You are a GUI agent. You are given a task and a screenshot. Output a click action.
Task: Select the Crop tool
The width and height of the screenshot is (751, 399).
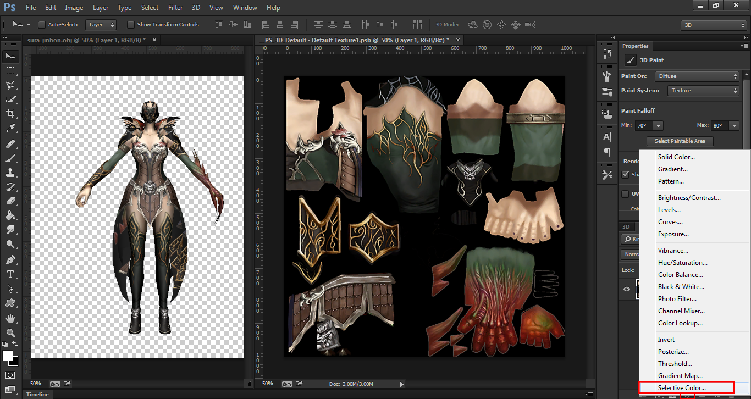click(10, 114)
